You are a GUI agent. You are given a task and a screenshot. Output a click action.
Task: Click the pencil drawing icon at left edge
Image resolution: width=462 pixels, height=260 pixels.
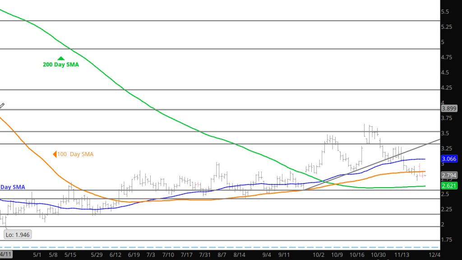(x=2, y=106)
